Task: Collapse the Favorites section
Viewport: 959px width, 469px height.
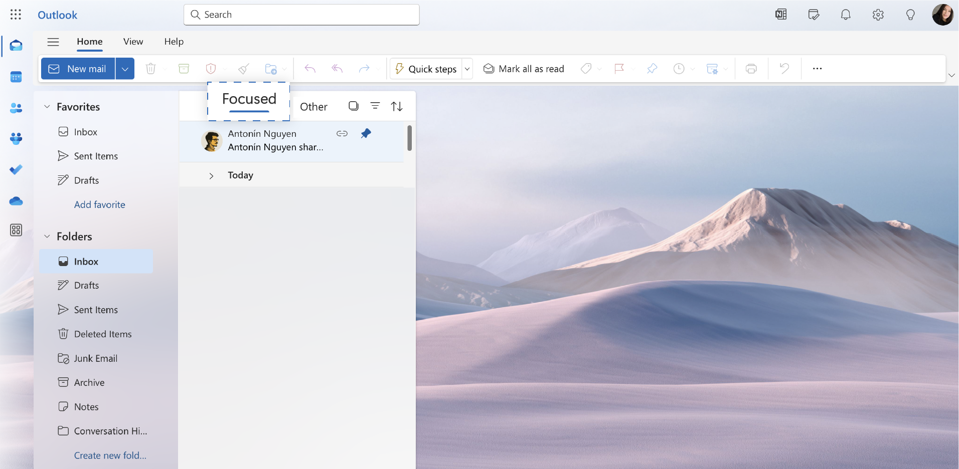Action: pyautogui.click(x=47, y=106)
